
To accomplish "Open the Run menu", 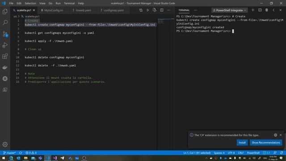I will point(58,3).
